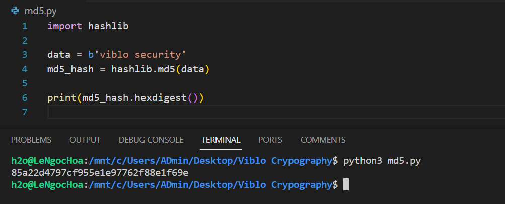Click line number 4 in the gutter
This screenshot has width=505, height=204.
coord(25,69)
